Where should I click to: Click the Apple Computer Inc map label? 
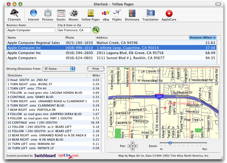point(182,103)
